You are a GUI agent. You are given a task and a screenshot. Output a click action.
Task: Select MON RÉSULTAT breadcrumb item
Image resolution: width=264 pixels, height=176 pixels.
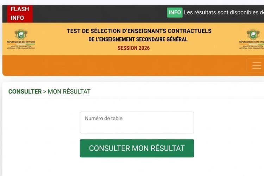pos(69,92)
